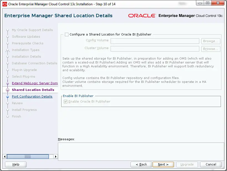Click the Oracle icon in title bar

(5, 4)
